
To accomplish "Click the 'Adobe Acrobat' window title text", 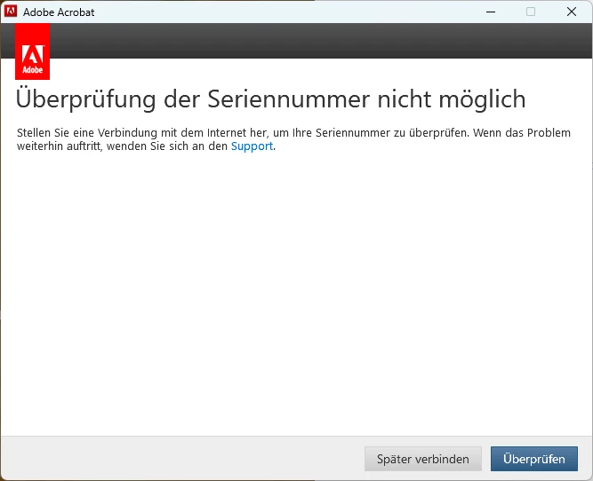I will pos(59,12).
